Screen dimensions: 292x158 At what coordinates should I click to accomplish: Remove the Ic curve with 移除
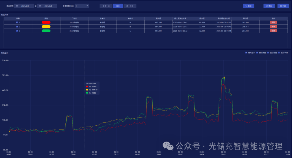coord(273,31)
